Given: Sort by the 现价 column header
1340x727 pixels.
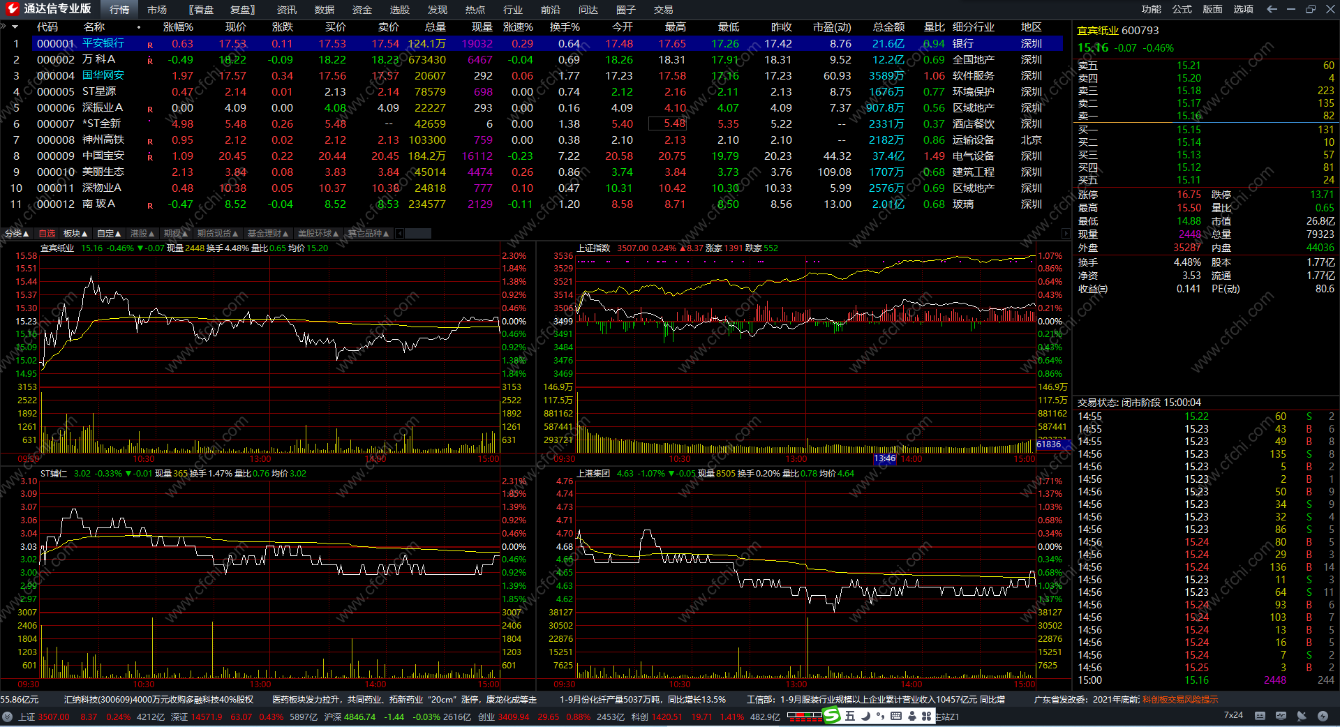Looking at the screenshot, I should pyautogui.click(x=236, y=27).
